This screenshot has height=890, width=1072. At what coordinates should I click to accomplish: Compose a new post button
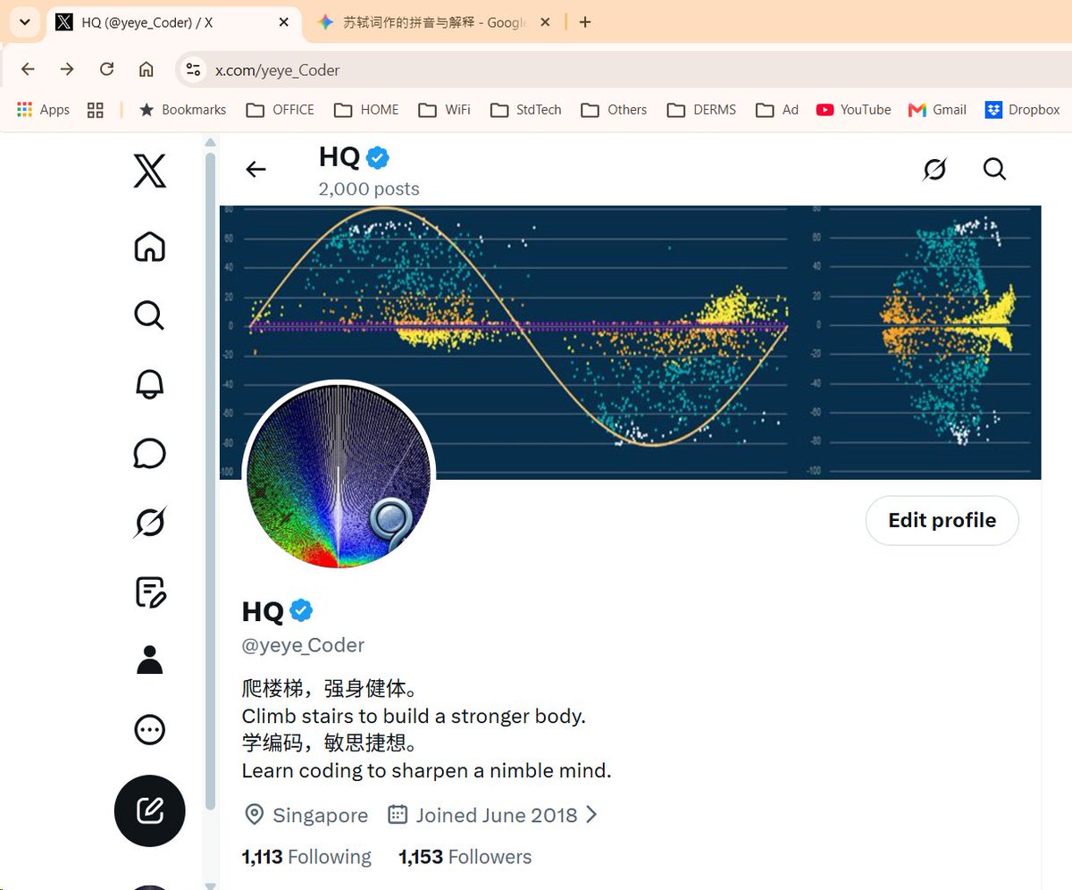coord(149,810)
